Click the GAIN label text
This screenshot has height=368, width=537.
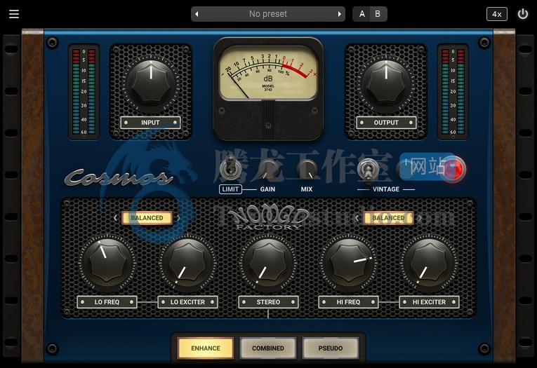(267, 189)
